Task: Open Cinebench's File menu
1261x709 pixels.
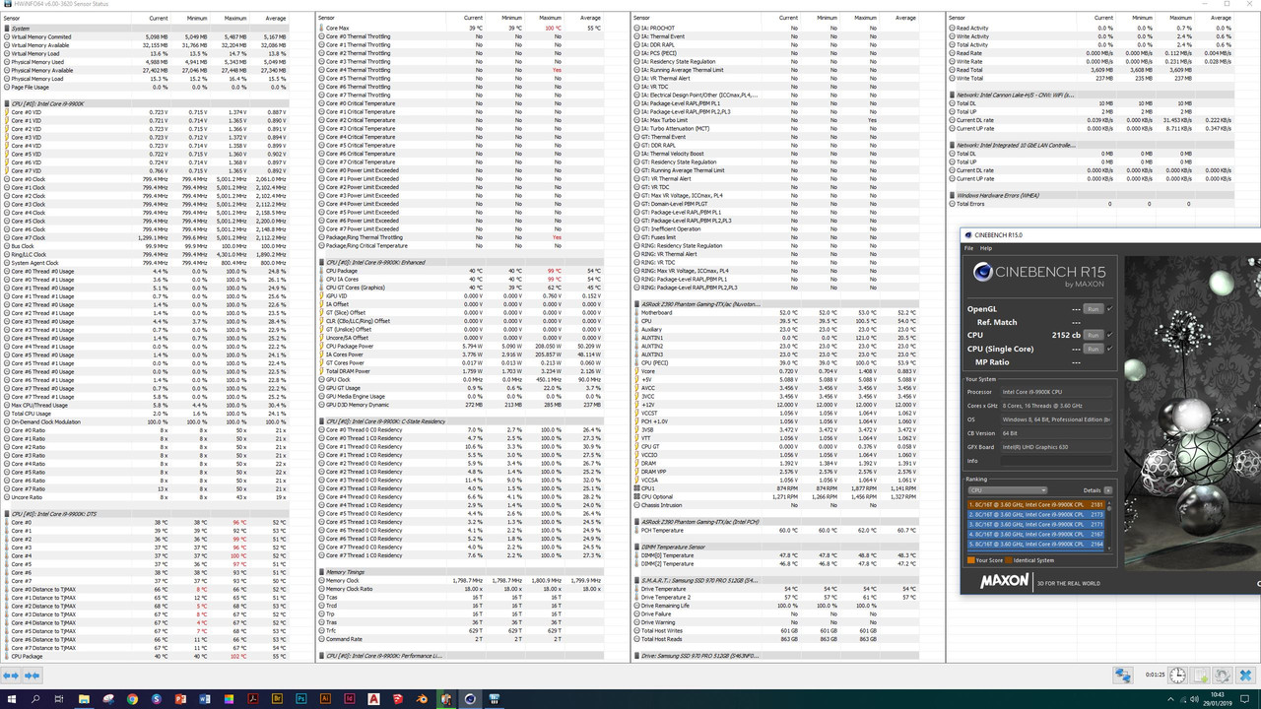Action: [x=968, y=248]
